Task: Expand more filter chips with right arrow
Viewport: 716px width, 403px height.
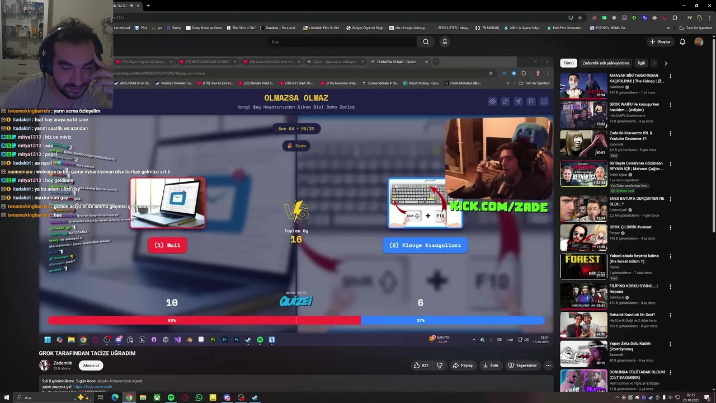Action: pos(666,63)
